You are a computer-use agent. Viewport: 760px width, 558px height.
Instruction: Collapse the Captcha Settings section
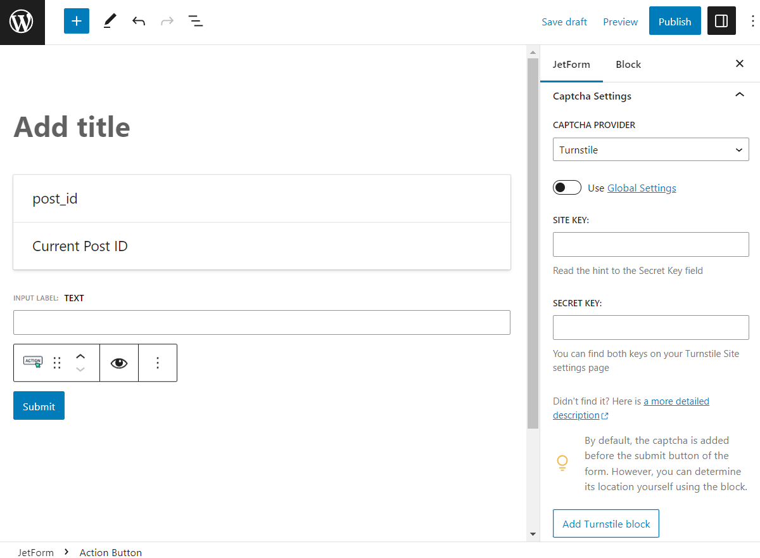point(739,95)
